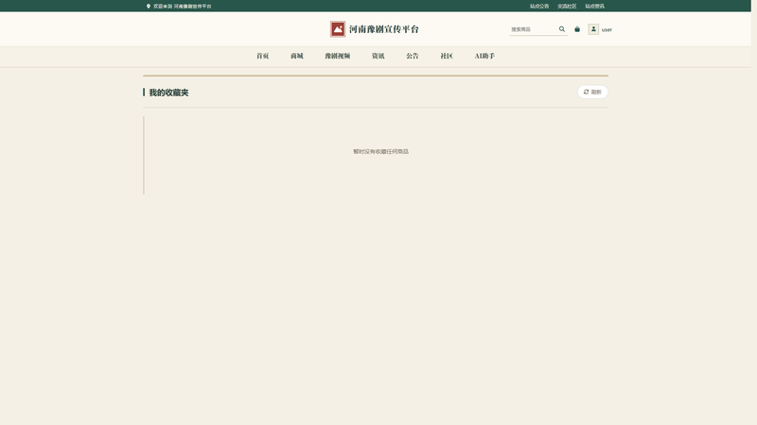Click the user avatar icon
Image resolution: width=757 pixels, height=425 pixels.
click(593, 29)
